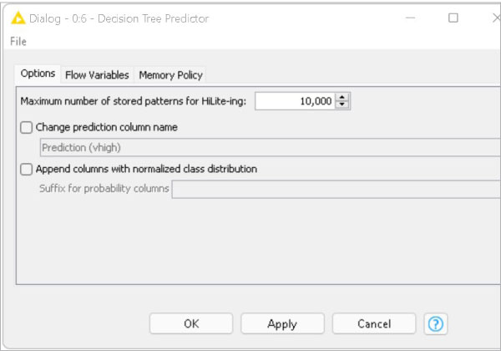Image resolution: width=501 pixels, height=351 pixels.
Task: Open the File menu
Action: tap(18, 42)
